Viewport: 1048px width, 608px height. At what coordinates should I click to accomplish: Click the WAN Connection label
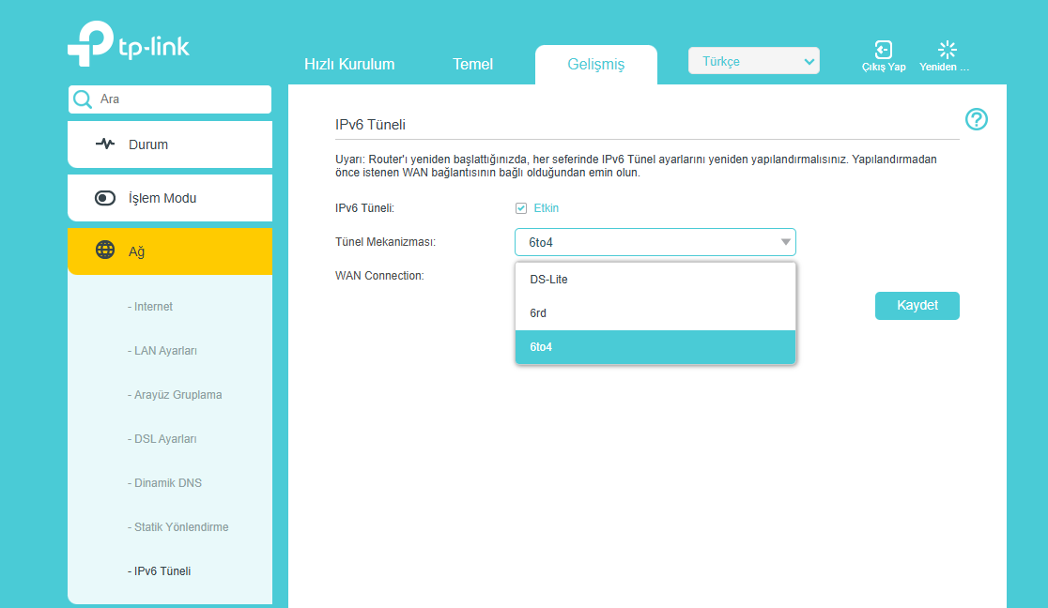click(379, 275)
